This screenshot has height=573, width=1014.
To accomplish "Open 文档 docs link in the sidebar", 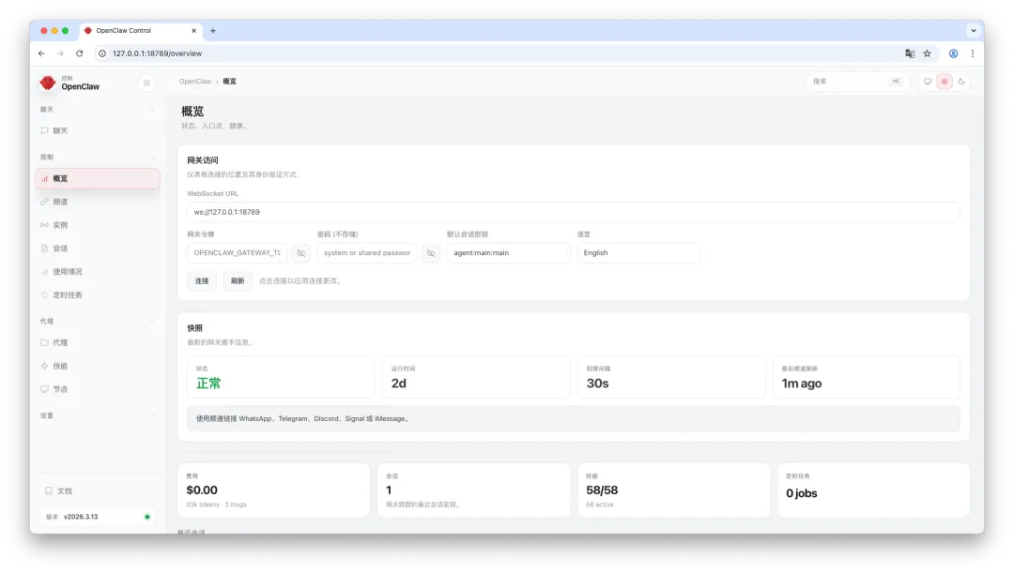I will tap(97, 491).
